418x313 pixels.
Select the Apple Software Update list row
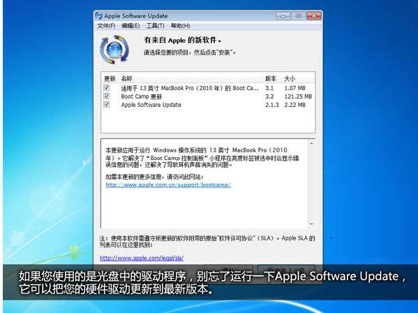click(x=208, y=105)
